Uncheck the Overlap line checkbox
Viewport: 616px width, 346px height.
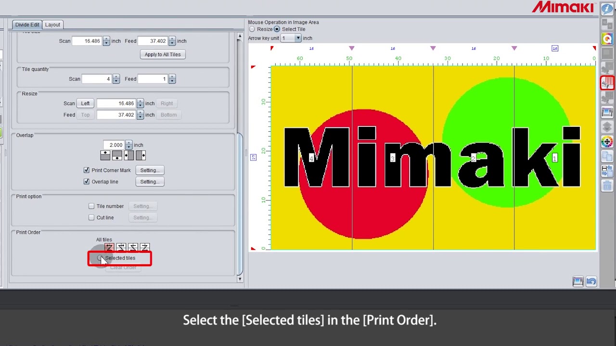coord(87,182)
